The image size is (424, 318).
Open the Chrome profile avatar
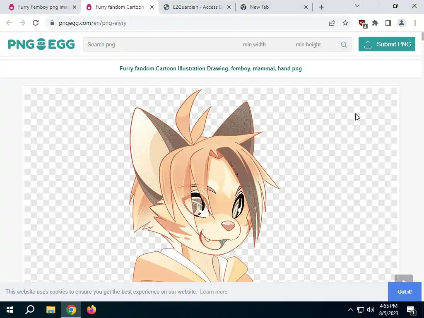coord(402,23)
